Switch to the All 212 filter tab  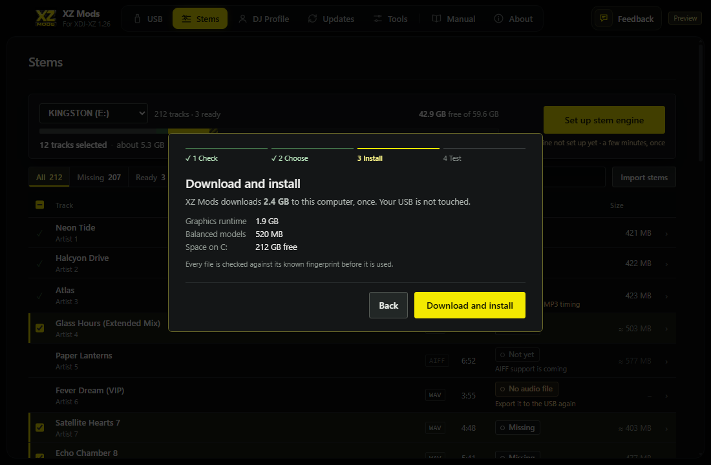pyautogui.click(x=49, y=177)
